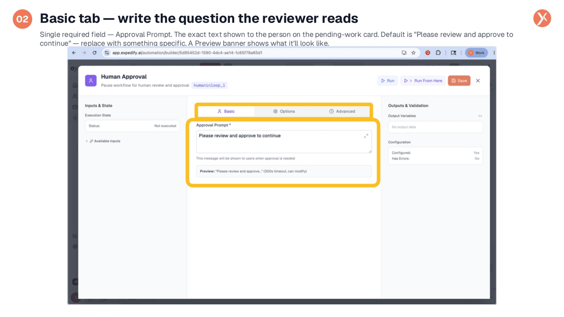Open the browser three-dot menu

tap(494, 53)
